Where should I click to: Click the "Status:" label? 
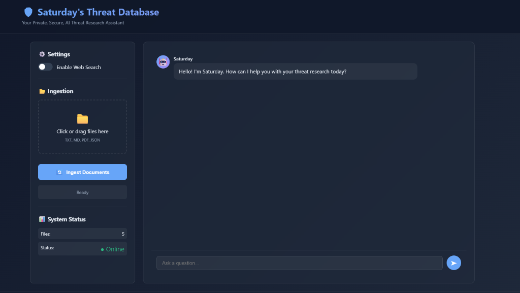(x=47, y=248)
